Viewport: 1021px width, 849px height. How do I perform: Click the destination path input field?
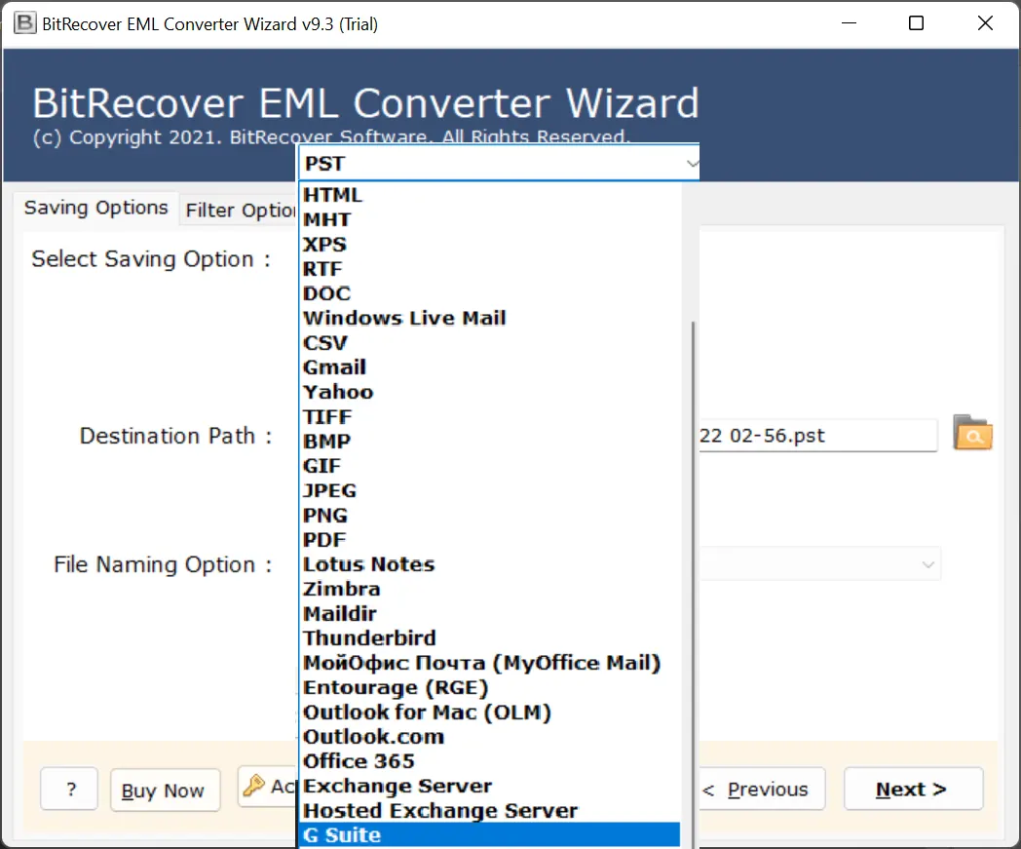818,436
